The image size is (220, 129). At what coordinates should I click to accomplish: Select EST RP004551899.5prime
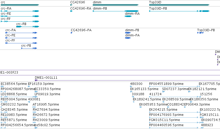click(x=166, y=84)
